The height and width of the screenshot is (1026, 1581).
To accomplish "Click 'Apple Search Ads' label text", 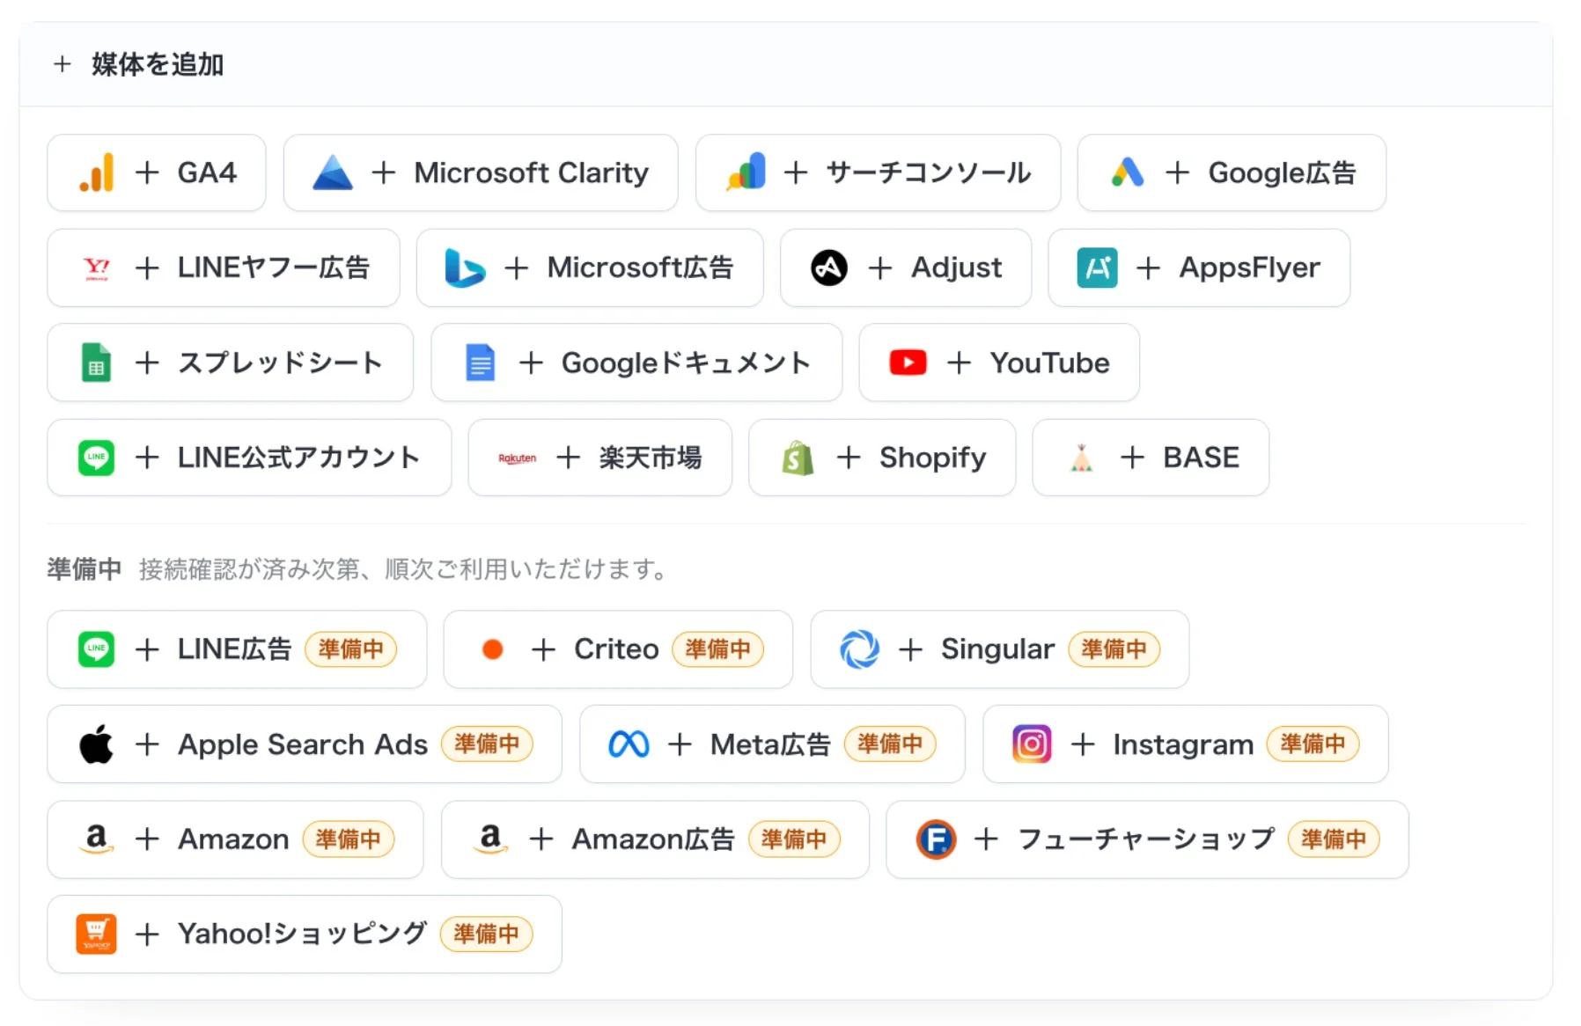I will click(x=303, y=744).
